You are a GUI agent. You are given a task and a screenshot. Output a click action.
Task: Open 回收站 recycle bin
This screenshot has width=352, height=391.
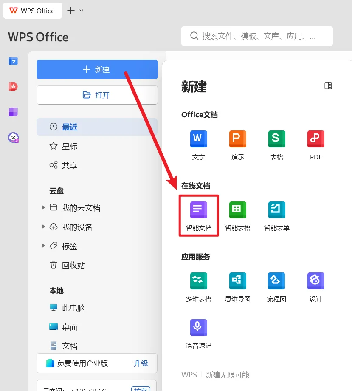tap(67, 265)
